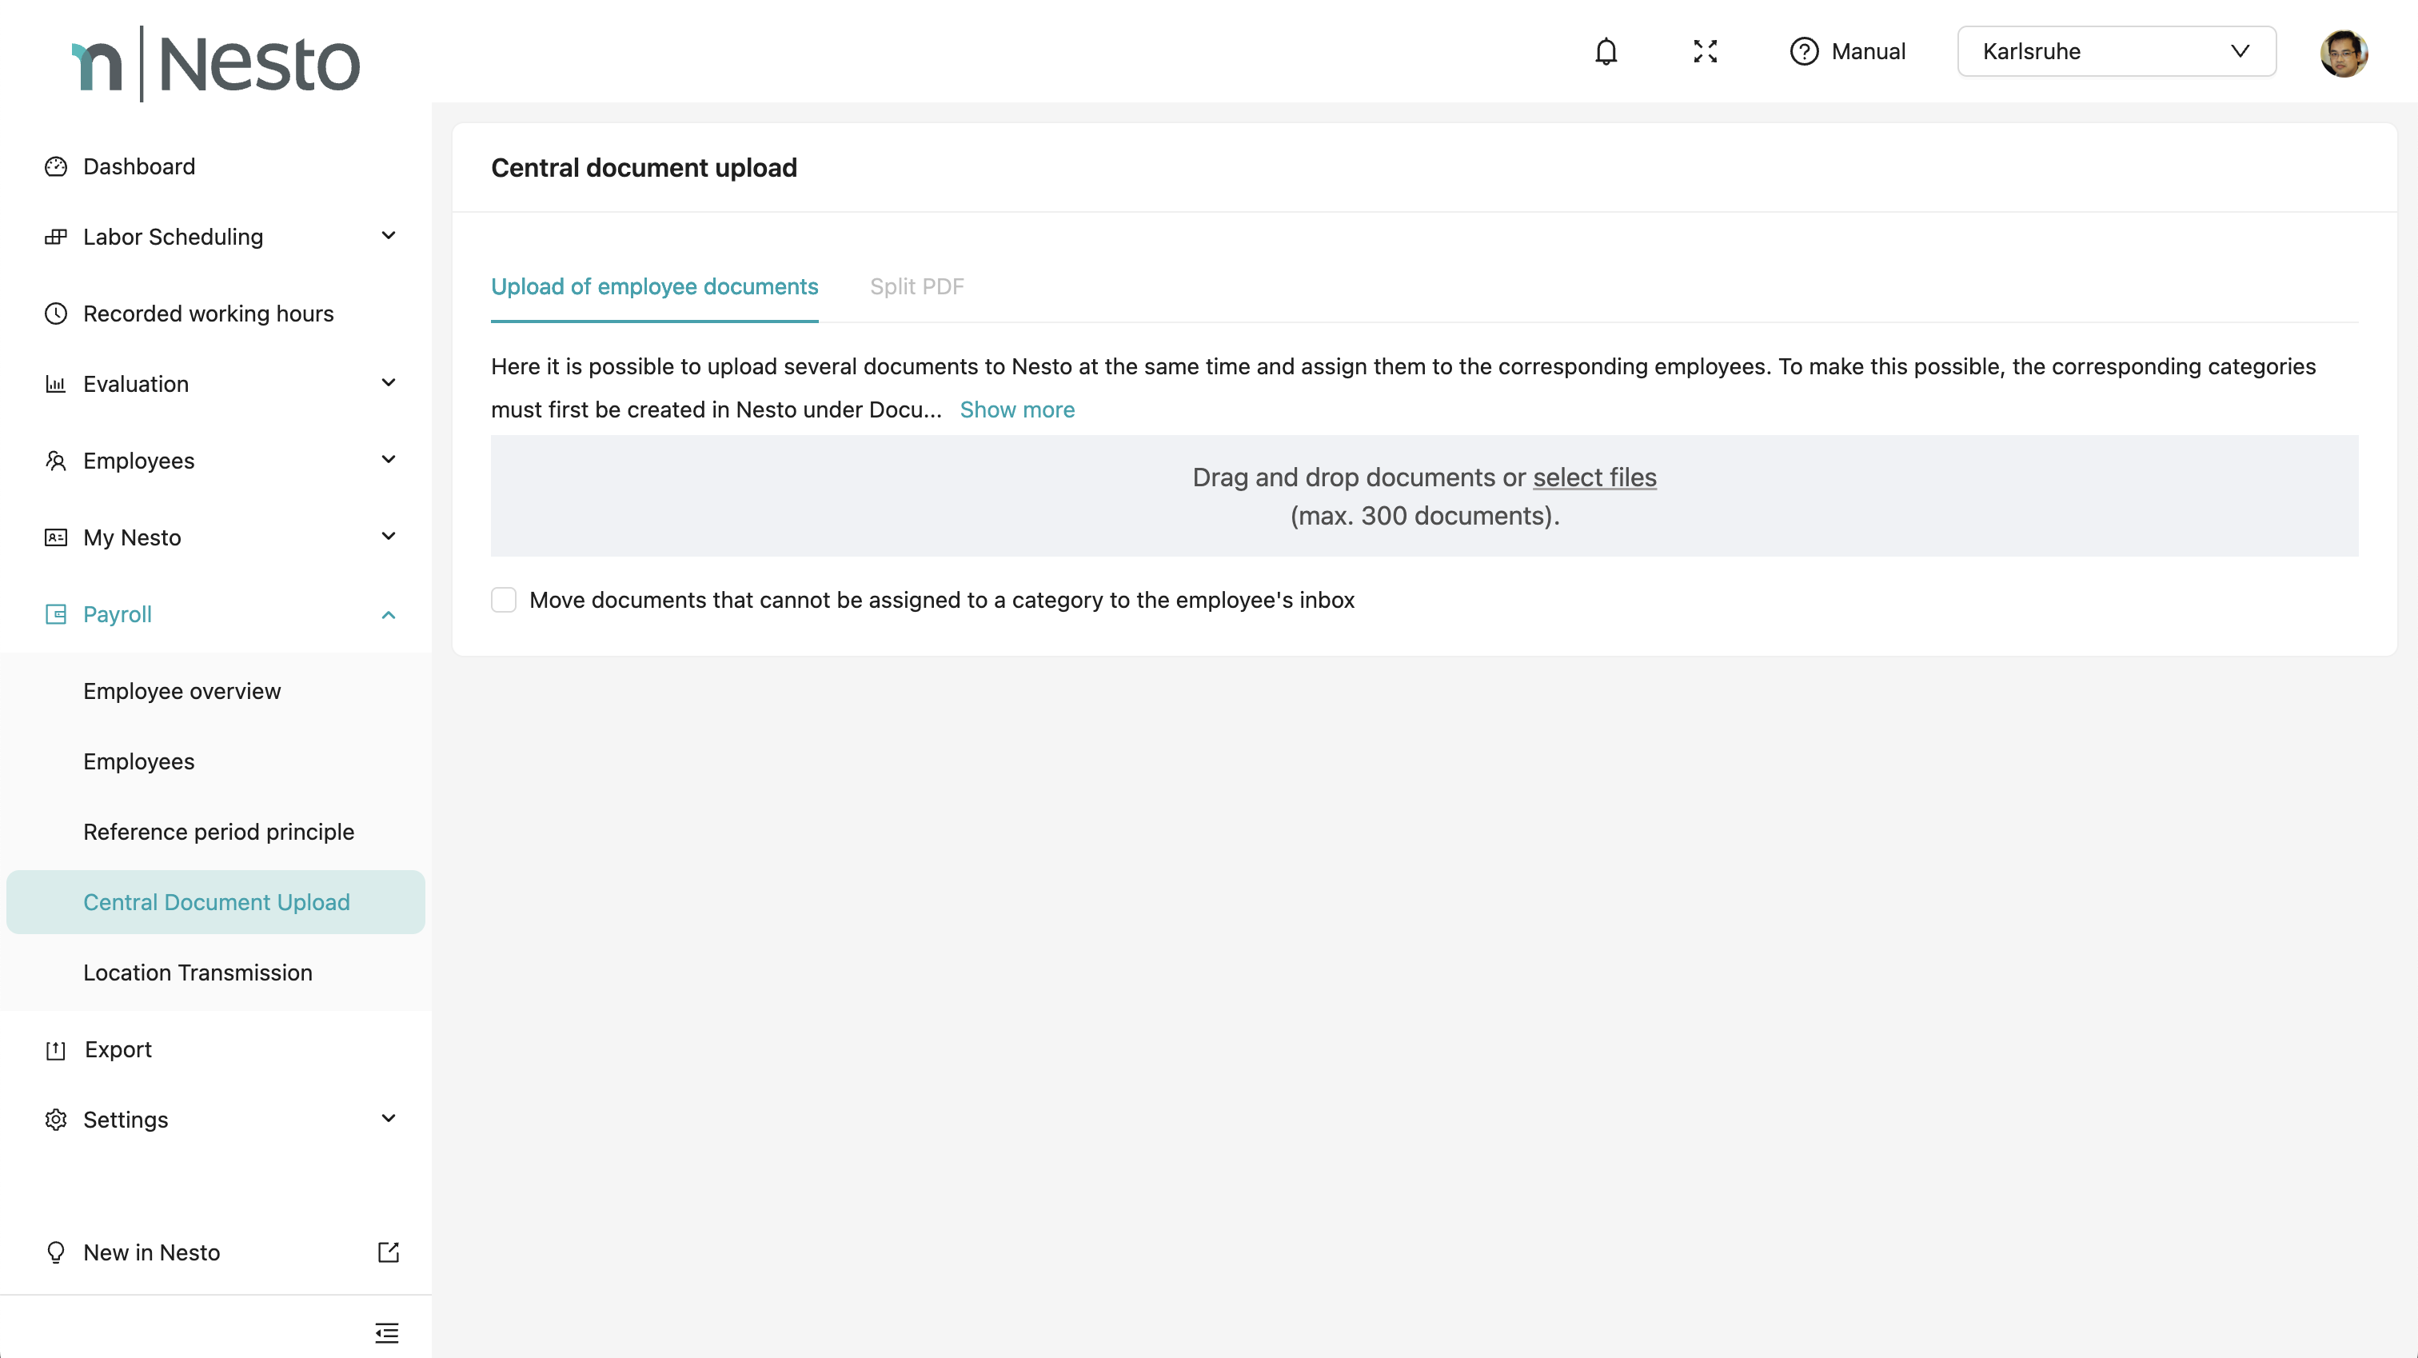This screenshot has width=2418, height=1358.
Task: Open the Karlsruhe location dropdown
Action: coord(2116,52)
